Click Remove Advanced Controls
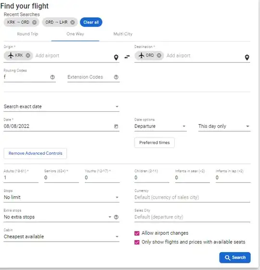The width and height of the screenshot is (260, 270). tap(35, 153)
